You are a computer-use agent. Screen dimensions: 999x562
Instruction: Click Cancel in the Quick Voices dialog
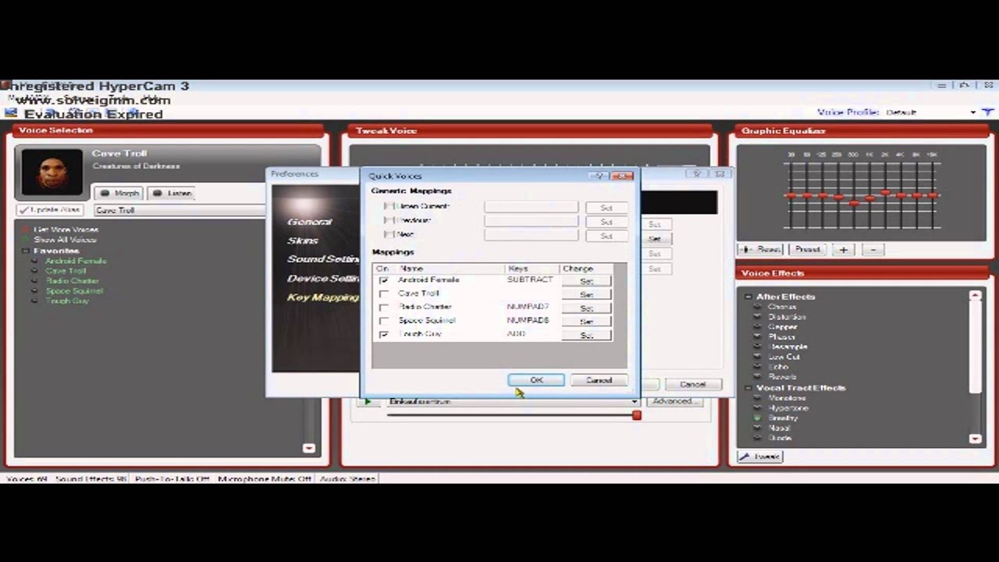(x=599, y=380)
